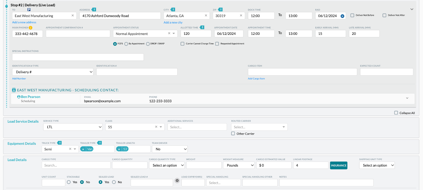Collapse the Stop #2 Delivery section chevron

pyautogui.click(x=412, y=9)
